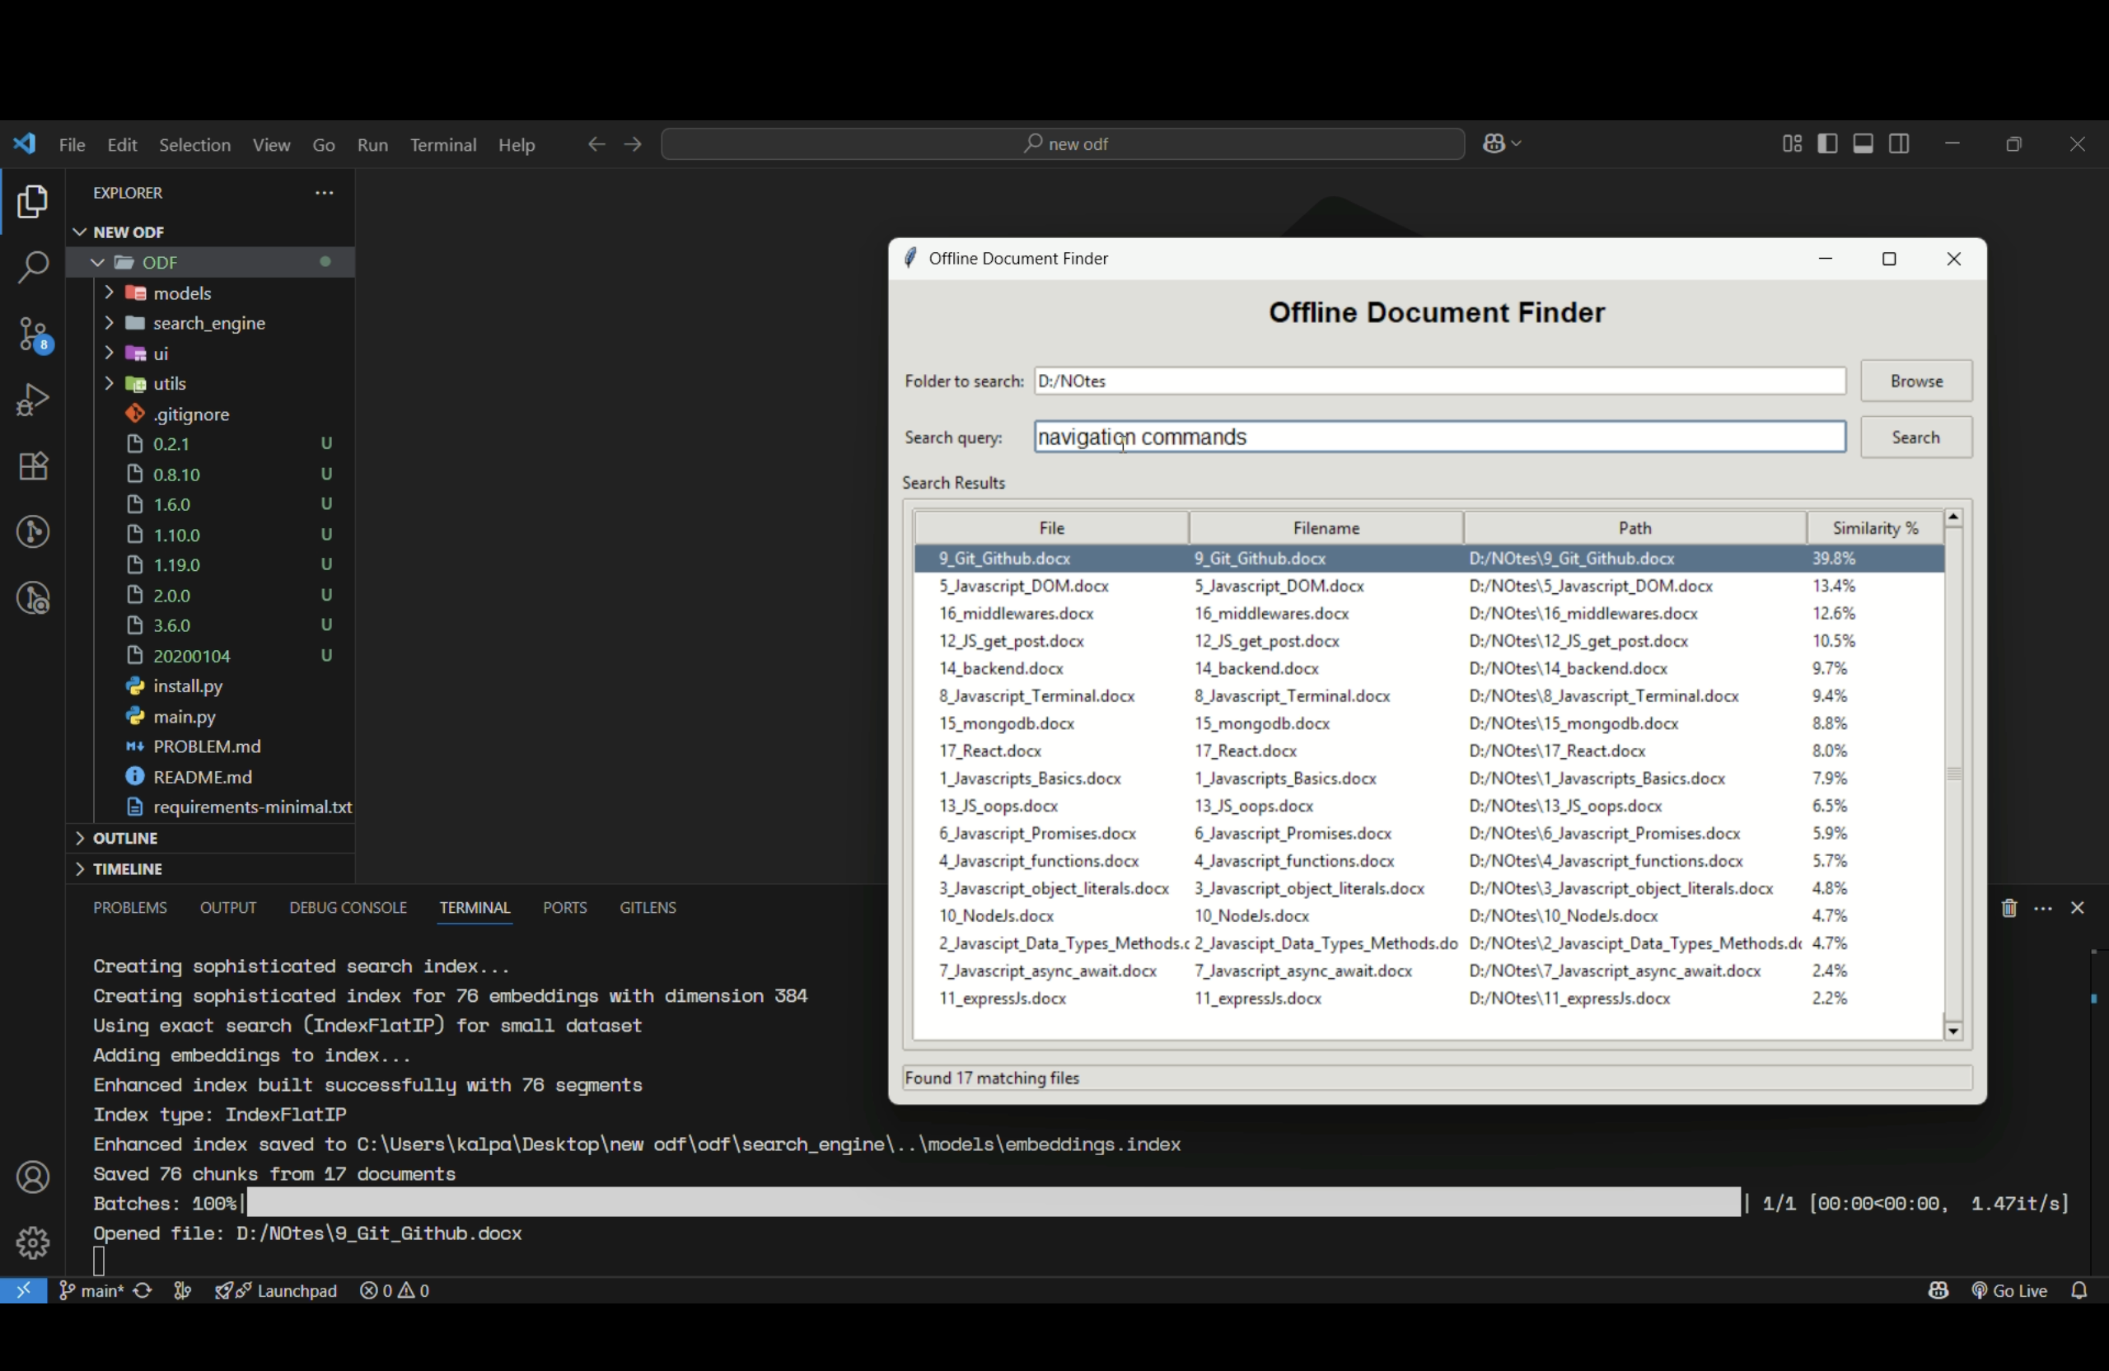Open the Explorer view in activity bar
The image size is (2109, 1371).
(x=33, y=203)
